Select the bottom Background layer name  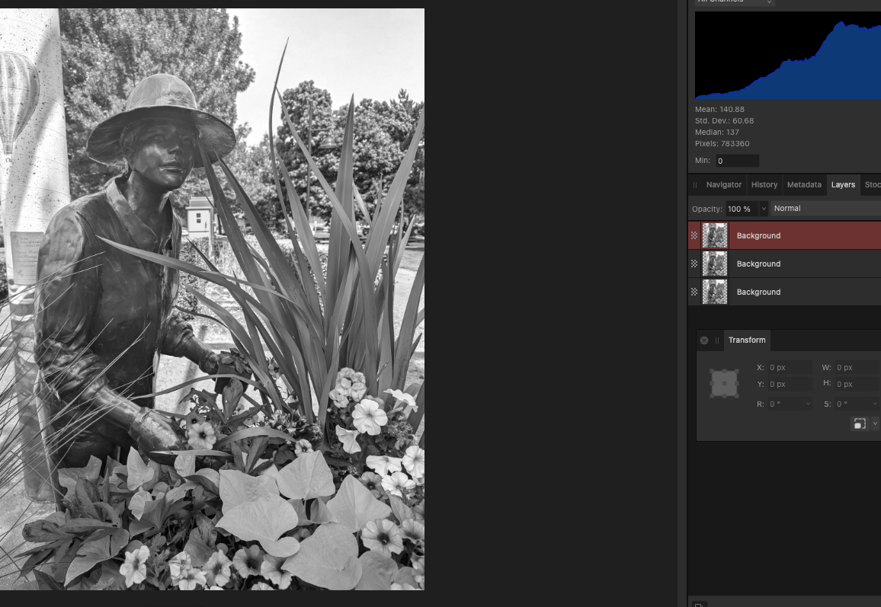(758, 292)
